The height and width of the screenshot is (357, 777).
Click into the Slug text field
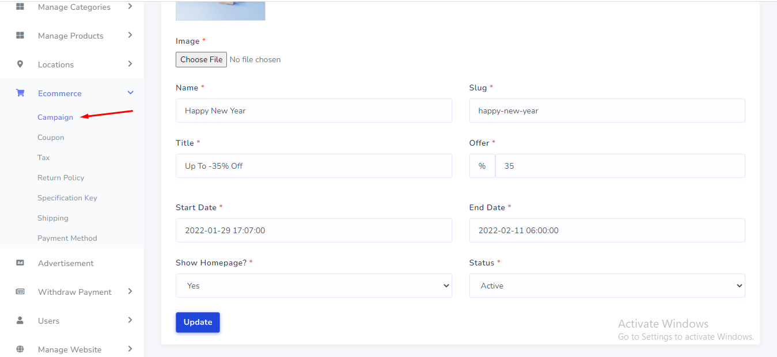coord(607,111)
